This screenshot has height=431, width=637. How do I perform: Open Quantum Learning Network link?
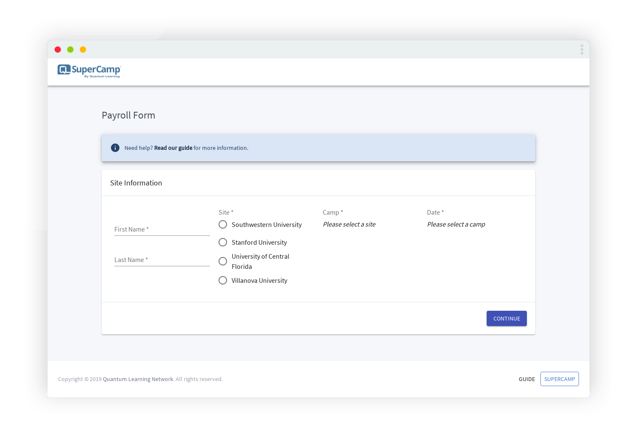click(x=138, y=379)
